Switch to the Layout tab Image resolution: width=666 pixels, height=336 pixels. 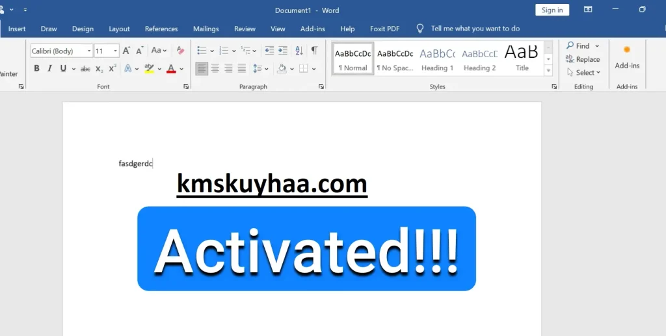(120, 29)
